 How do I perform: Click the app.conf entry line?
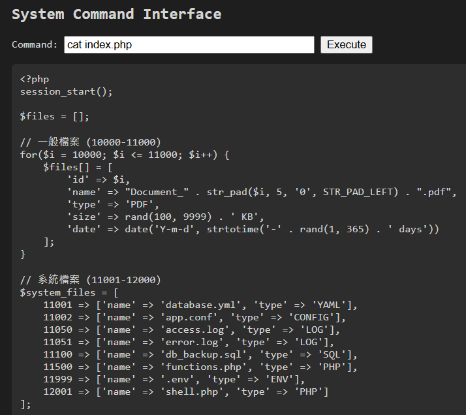(194, 318)
